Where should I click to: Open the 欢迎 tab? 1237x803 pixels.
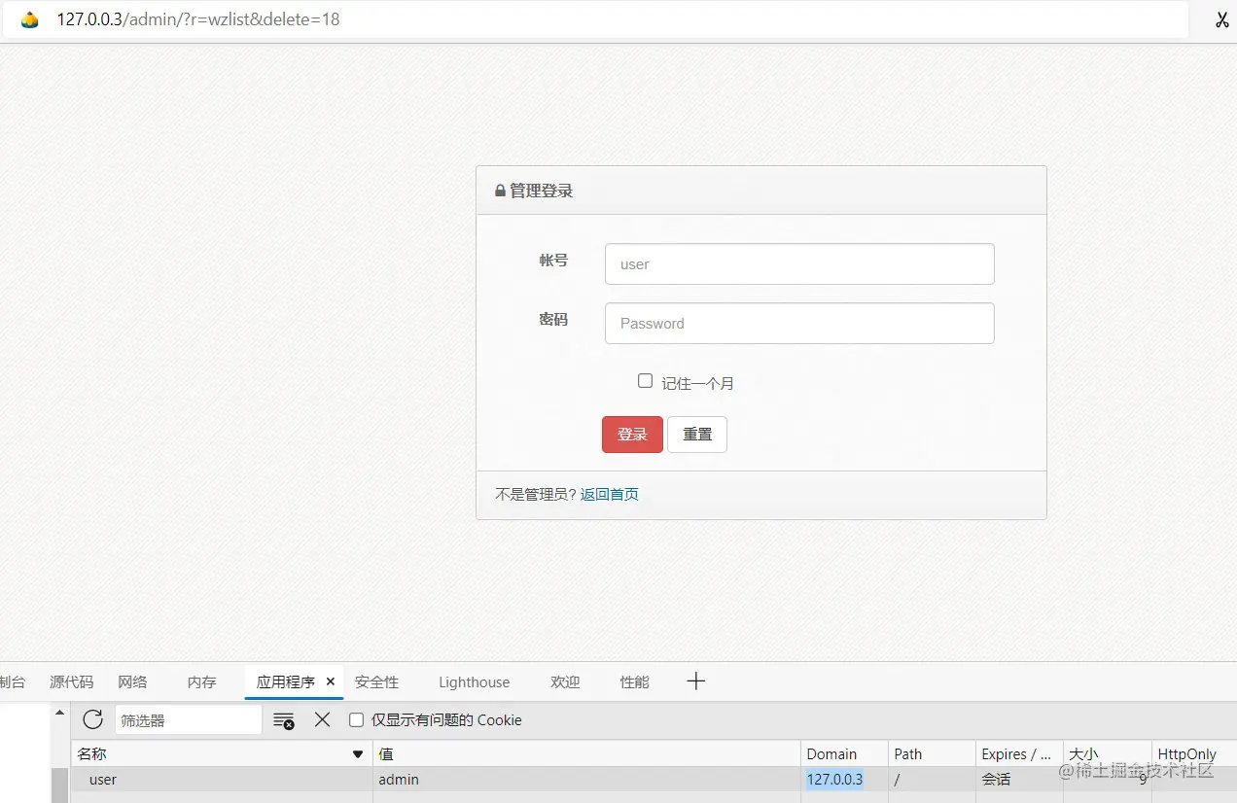pyautogui.click(x=565, y=682)
